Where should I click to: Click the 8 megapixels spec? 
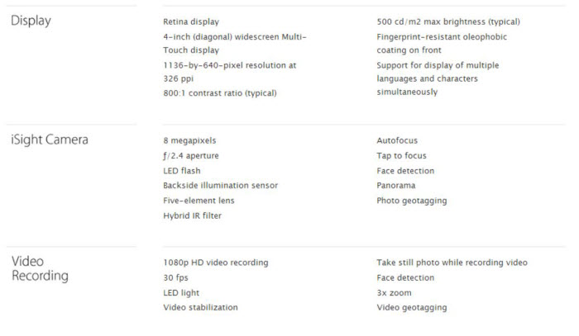tap(189, 140)
